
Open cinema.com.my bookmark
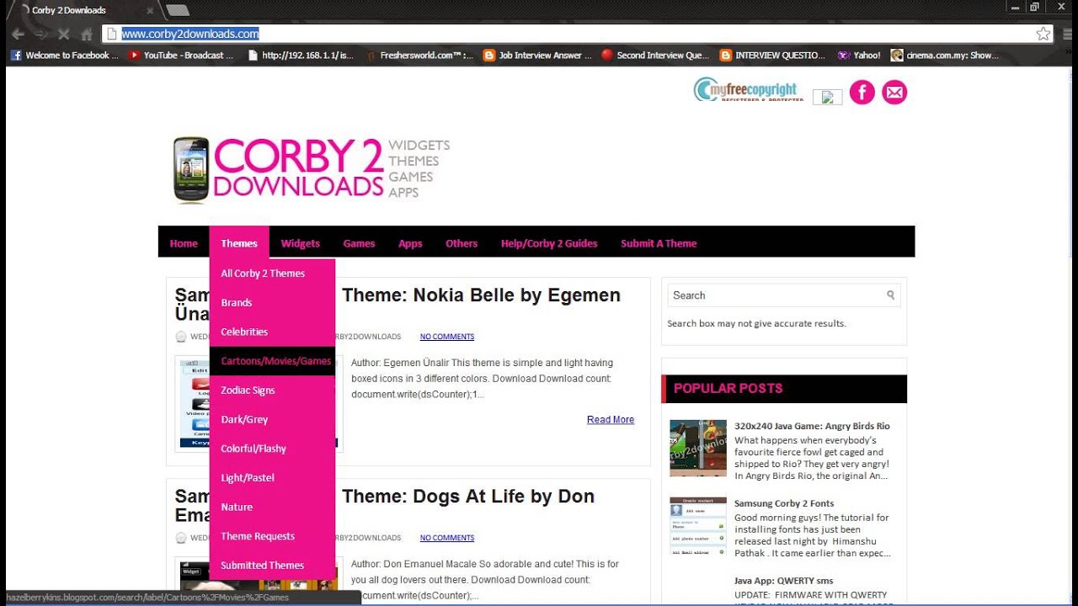[944, 56]
